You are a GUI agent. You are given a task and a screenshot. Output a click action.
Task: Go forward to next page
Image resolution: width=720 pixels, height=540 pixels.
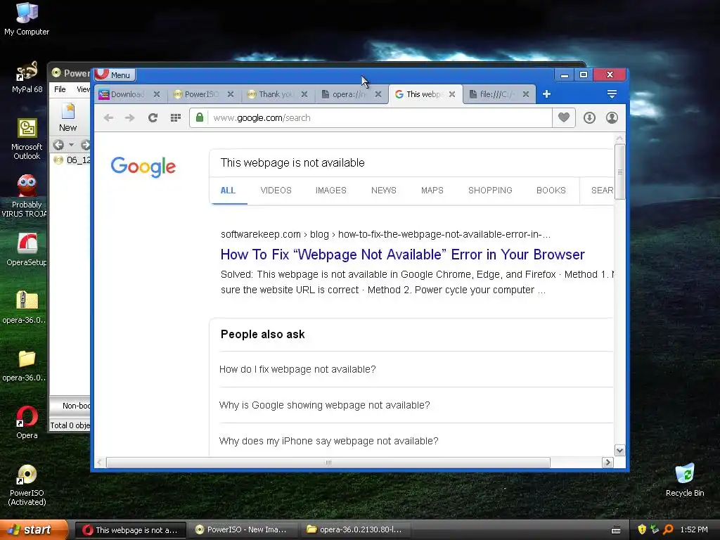pyautogui.click(x=130, y=118)
